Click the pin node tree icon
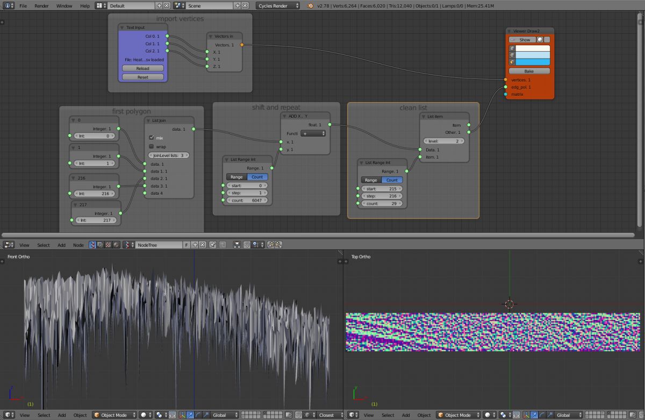Image resolution: width=645 pixels, height=420 pixels. pyautogui.click(x=212, y=245)
